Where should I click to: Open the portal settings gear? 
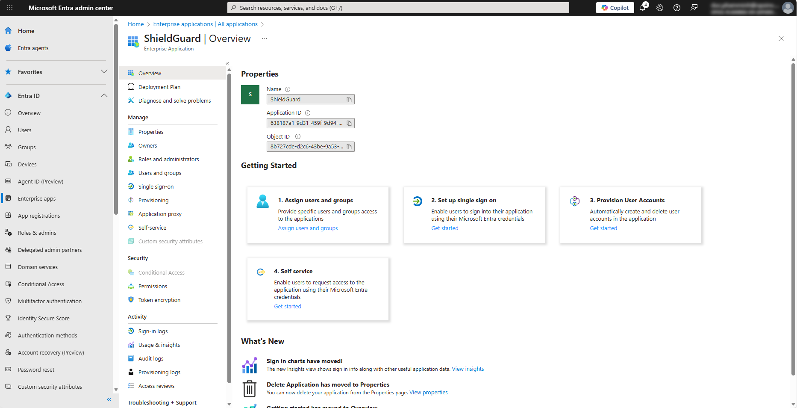660,8
